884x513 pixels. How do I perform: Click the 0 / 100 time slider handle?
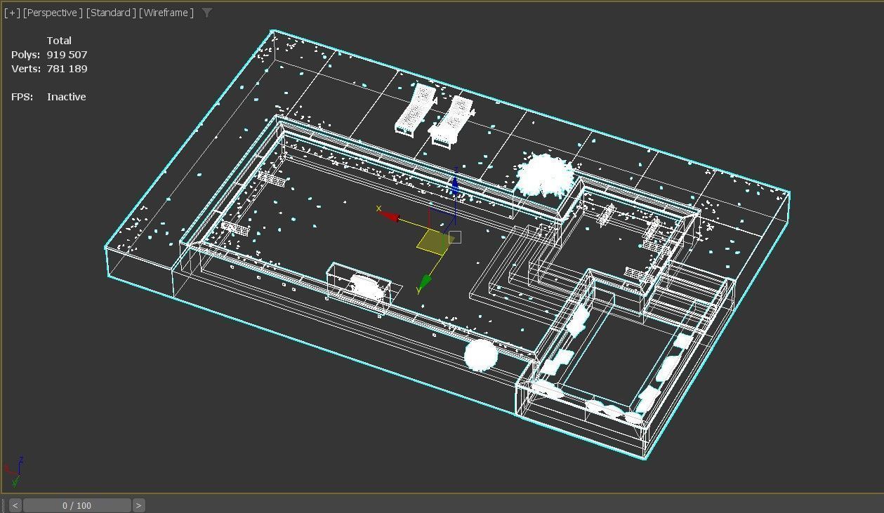click(77, 505)
